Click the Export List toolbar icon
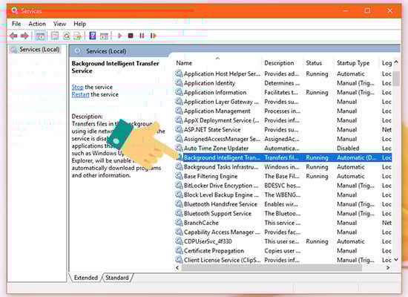This screenshot has width=408, height=297. [78, 36]
